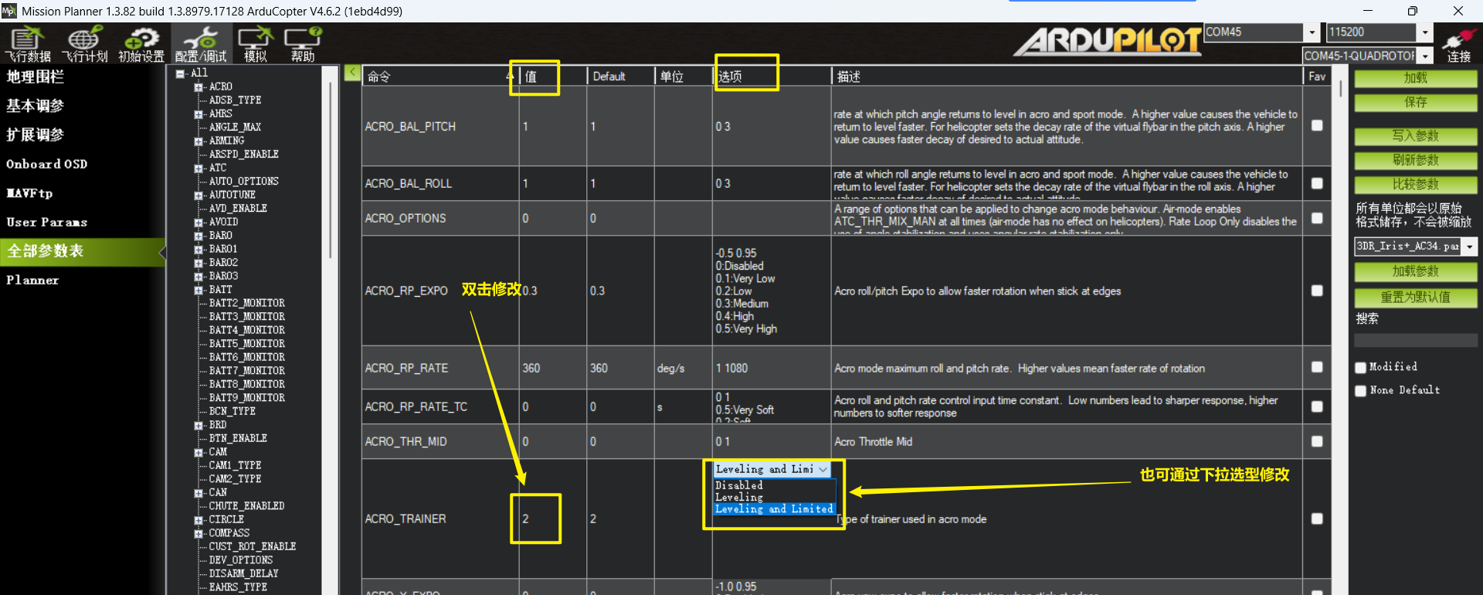Enable the Modified filter checkbox
The image size is (1483, 595).
[1361, 368]
